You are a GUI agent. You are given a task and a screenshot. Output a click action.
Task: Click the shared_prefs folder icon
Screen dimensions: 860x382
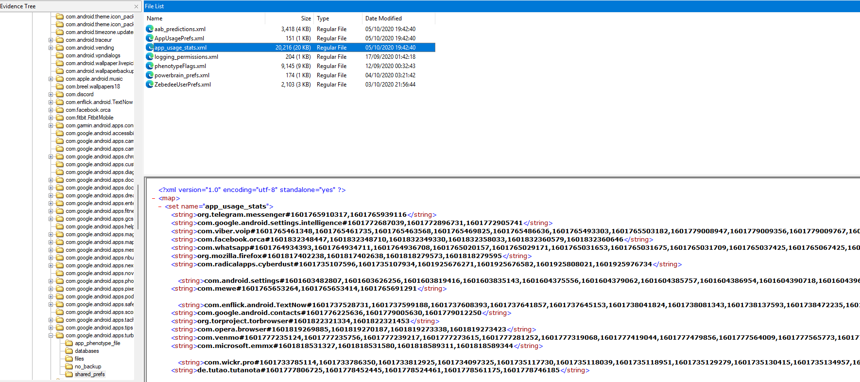[x=69, y=374]
